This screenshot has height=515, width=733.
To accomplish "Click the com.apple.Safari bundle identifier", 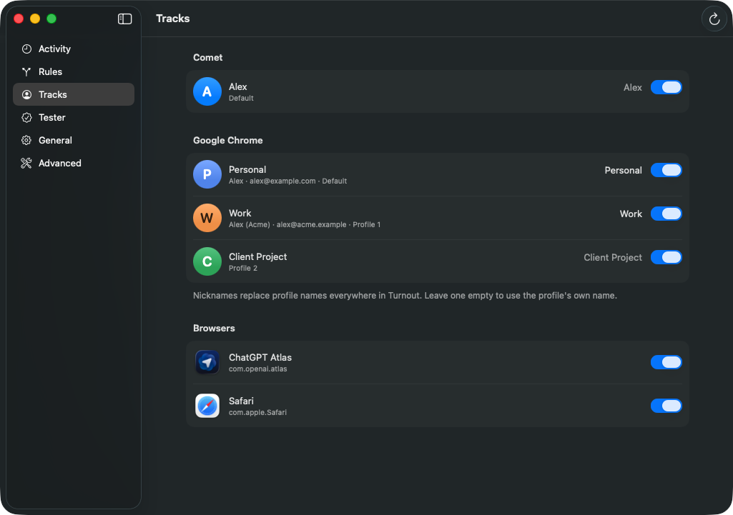I will tap(257, 412).
